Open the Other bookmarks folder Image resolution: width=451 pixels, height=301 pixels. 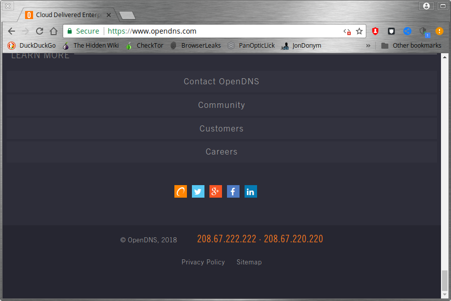(x=411, y=46)
